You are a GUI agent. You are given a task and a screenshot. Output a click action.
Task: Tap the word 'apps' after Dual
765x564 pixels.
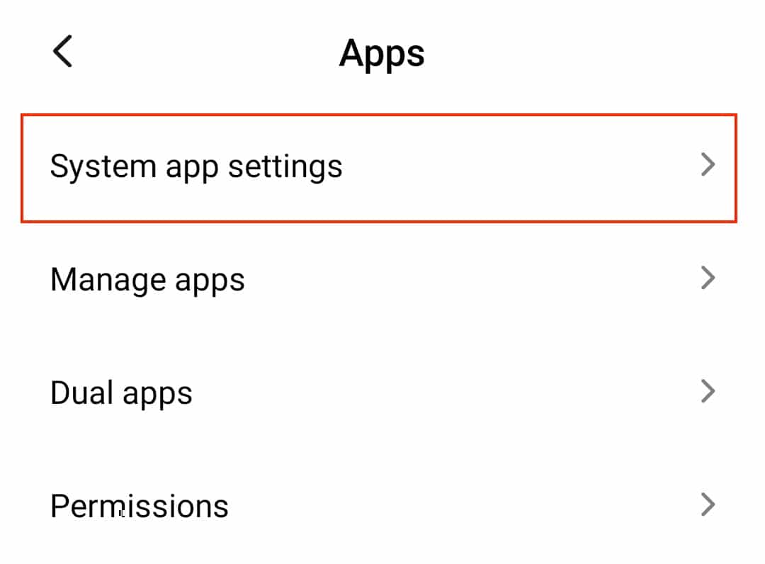pyautogui.click(x=157, y=395)
